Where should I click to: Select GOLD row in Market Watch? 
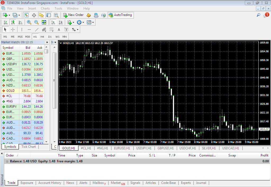22,90
